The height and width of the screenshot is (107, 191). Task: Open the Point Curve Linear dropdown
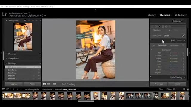click(167, 36)
